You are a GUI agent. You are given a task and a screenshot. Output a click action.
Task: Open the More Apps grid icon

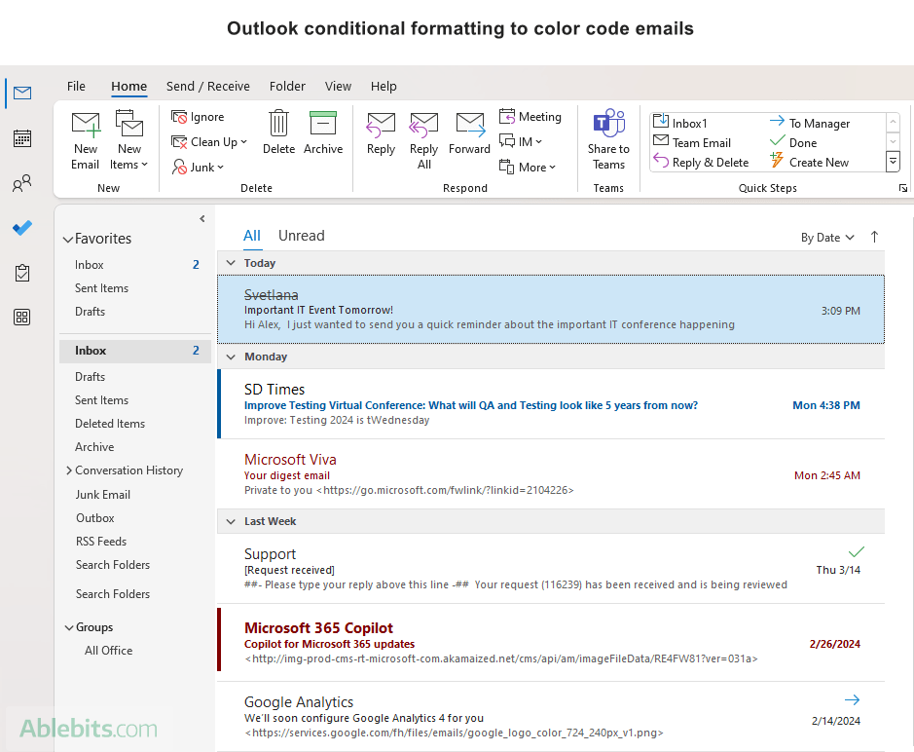pos(22,318)
